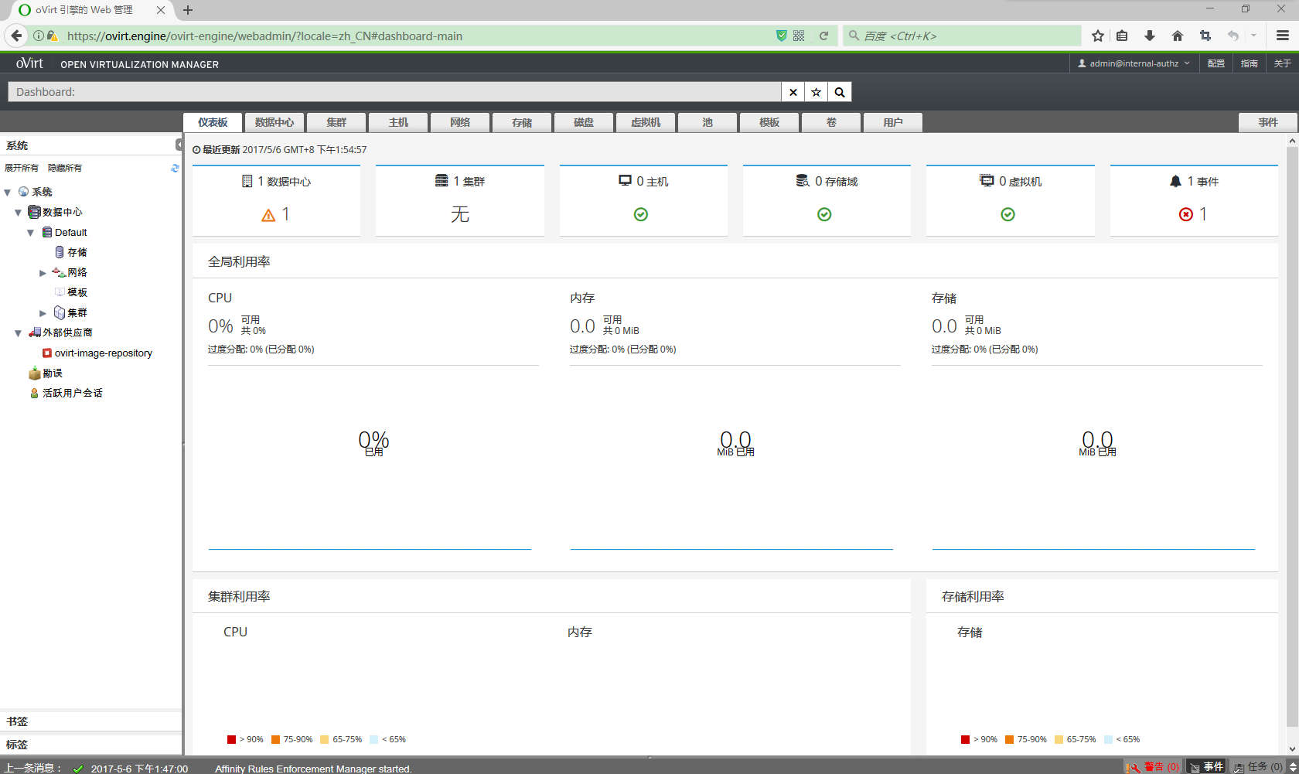
Task: Open the 警告 (0) alerts in the status bar
Action: [1154, 767]
